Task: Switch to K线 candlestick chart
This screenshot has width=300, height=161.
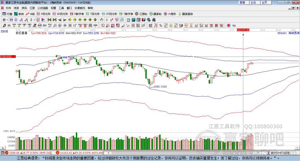Action: (30, 14)
